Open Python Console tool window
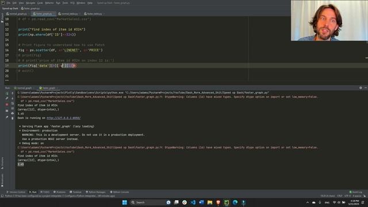Screen dimensions: 368x207 click(x=120, y=192)
